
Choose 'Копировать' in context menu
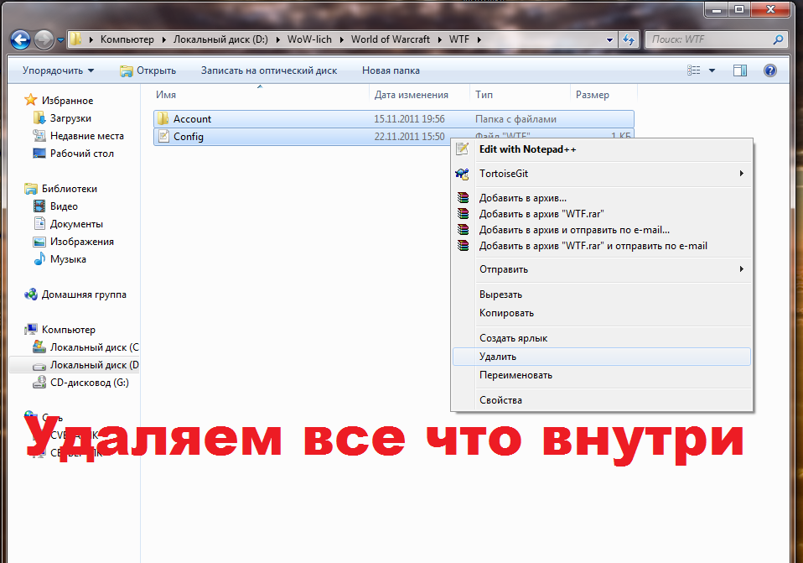tap(602, 313)
